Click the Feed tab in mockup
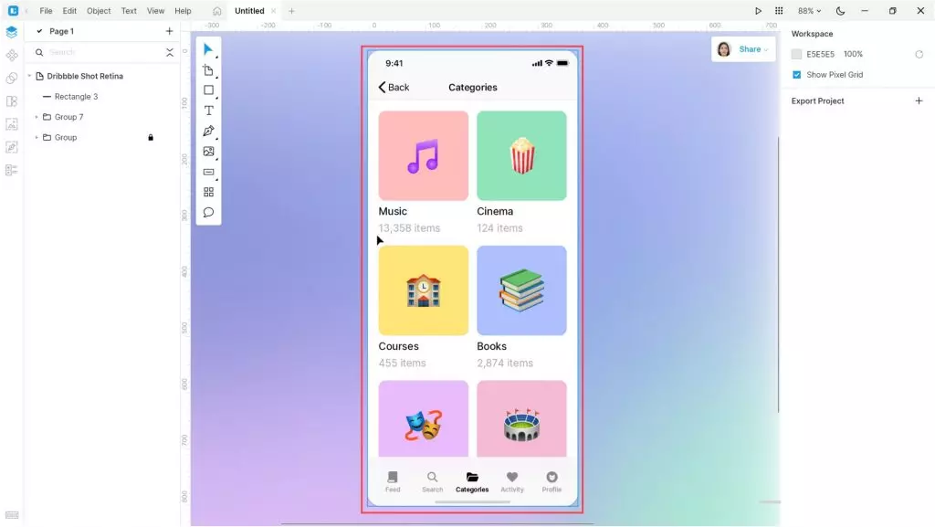Viewport: 935px width, 527px height. pyautogui.click(x=393, y=481)
